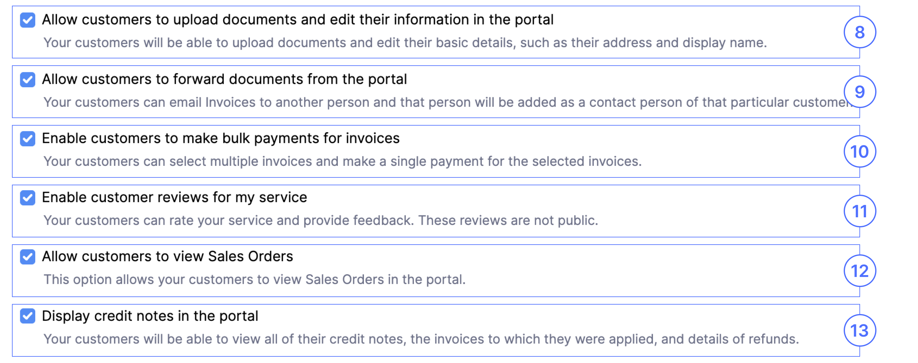Select the circled number 12 marker
This screenshot has height=363, width=918.
point(859,271)
